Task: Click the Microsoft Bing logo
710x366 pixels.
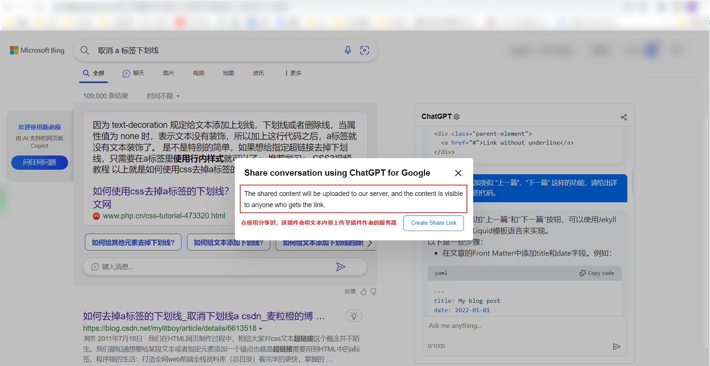Action: pyautogui.click(x=37, y=50)
